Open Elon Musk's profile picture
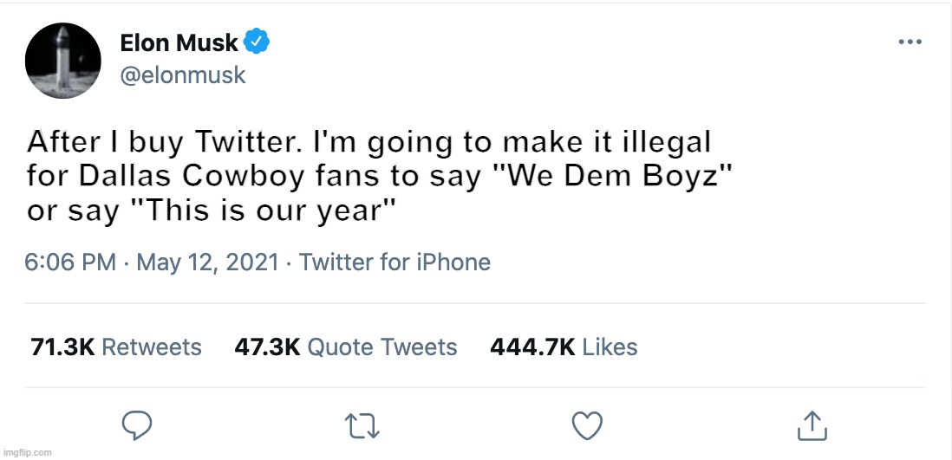This screenshot has height=460, width=952. point(63,61)
